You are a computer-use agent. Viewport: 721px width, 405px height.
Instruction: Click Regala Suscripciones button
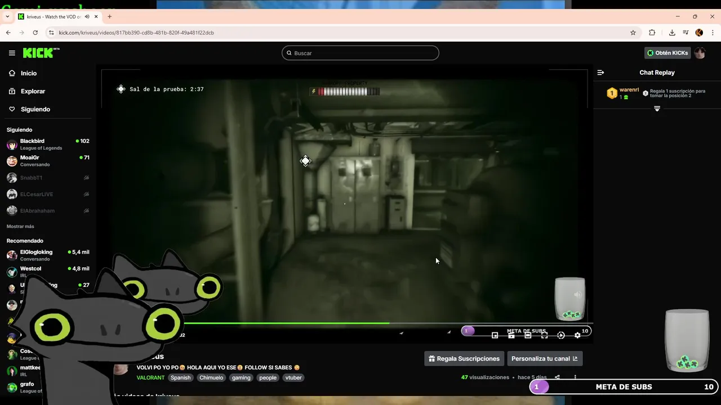click(464, 358)
